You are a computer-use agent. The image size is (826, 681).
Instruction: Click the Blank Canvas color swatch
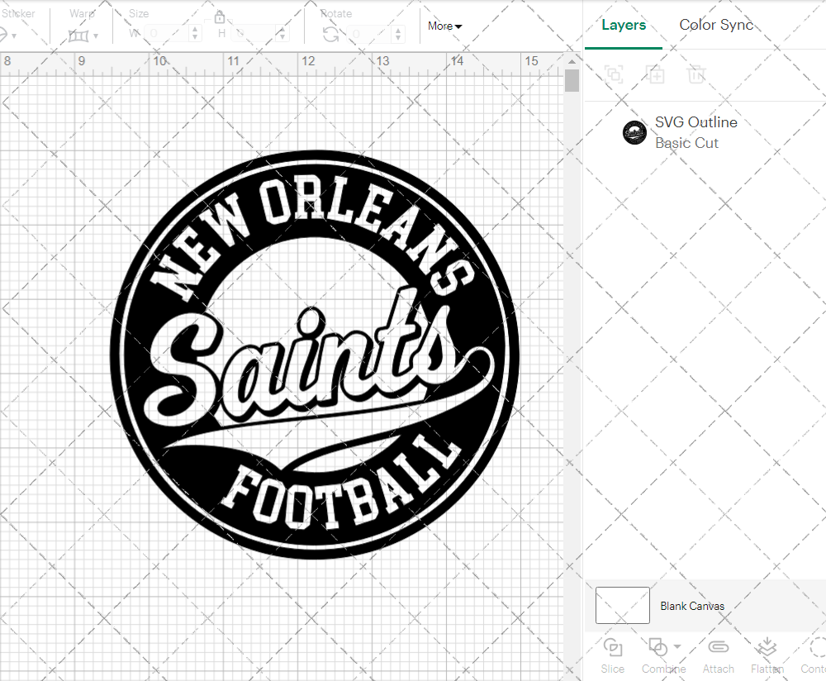pos(622,605)
